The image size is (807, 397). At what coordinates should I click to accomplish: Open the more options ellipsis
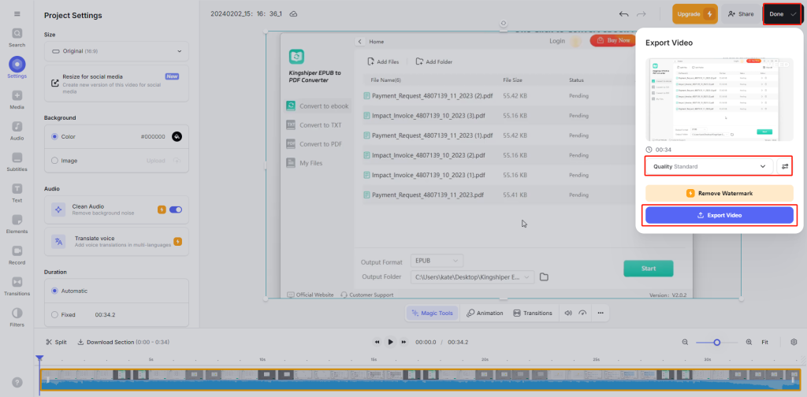(x=600, y=313)
